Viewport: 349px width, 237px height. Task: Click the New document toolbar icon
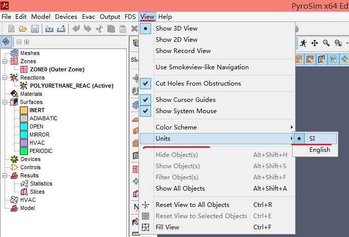(11, 29)
